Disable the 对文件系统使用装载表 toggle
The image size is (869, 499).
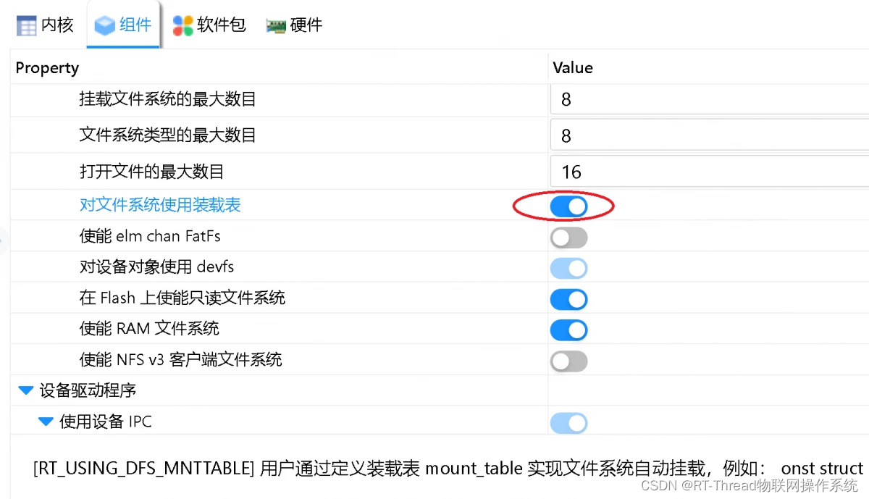click(568, 206)
